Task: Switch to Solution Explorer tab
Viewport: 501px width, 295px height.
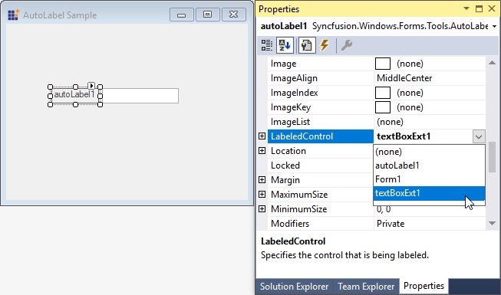Action: (295, 287)
